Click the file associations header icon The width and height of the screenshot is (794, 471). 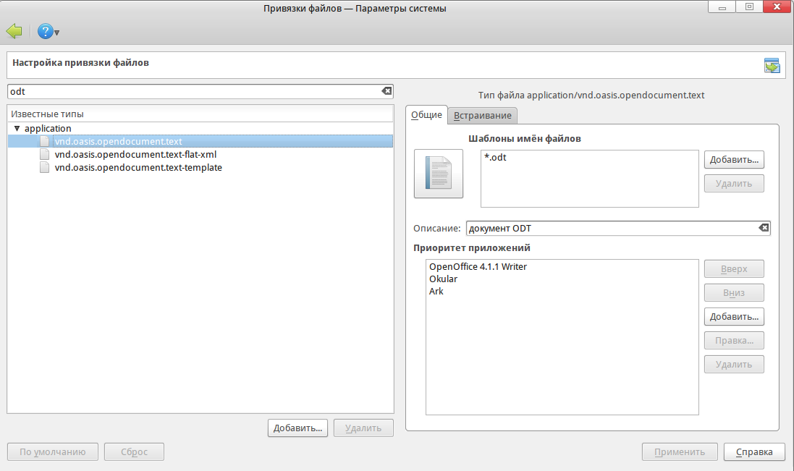pyautogui.click(x=772, y=65)
